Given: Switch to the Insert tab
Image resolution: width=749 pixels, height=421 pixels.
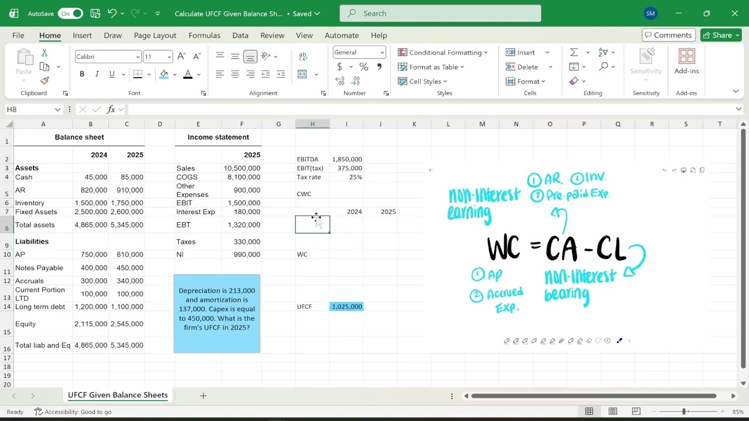Looking at the screenshot, I should pos(82,35).
